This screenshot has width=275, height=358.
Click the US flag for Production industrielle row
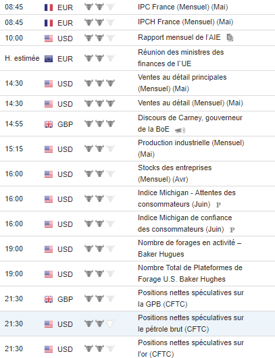point(49,149)
